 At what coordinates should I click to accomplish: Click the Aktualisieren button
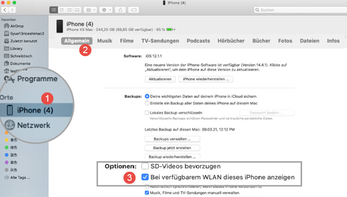pos(160,79)
